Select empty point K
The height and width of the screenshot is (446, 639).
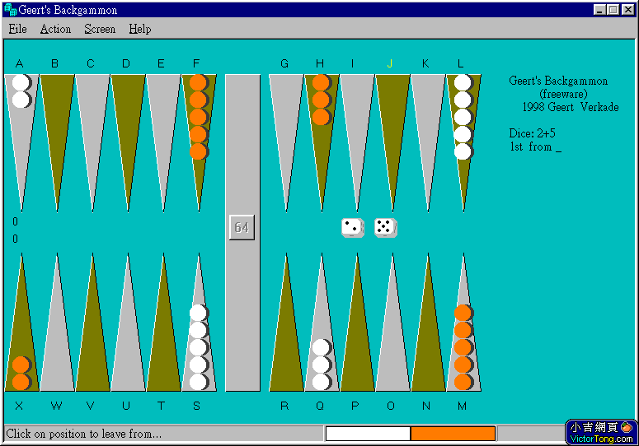428,143
